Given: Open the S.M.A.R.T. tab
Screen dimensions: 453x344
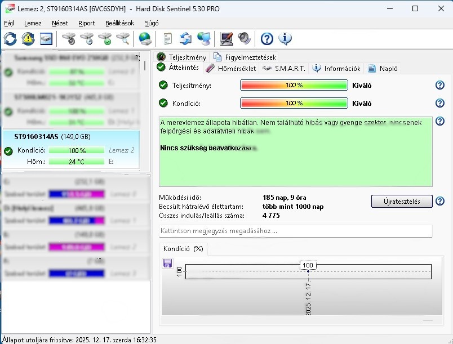Looking at the screenshot, I should (284, 68).
